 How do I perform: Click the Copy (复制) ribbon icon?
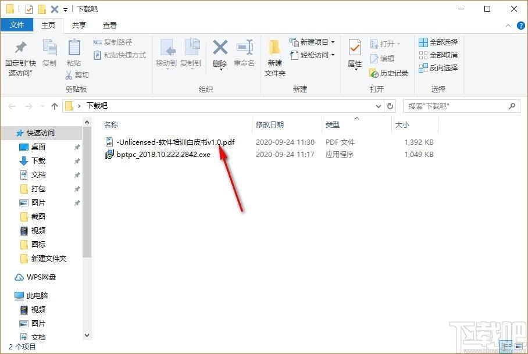point(49,47)
